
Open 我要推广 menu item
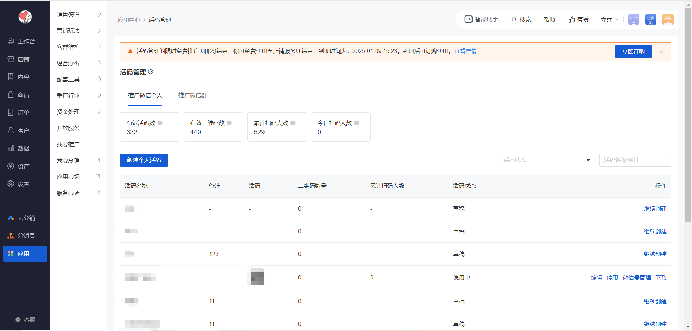(x=68, y=144)
